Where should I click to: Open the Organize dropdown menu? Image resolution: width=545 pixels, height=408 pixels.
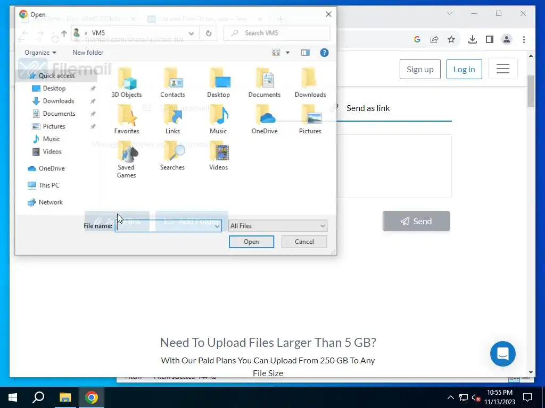pos(40,53)
